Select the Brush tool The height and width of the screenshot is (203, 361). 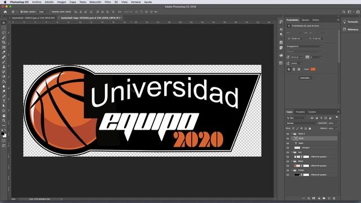coord(4,62)
